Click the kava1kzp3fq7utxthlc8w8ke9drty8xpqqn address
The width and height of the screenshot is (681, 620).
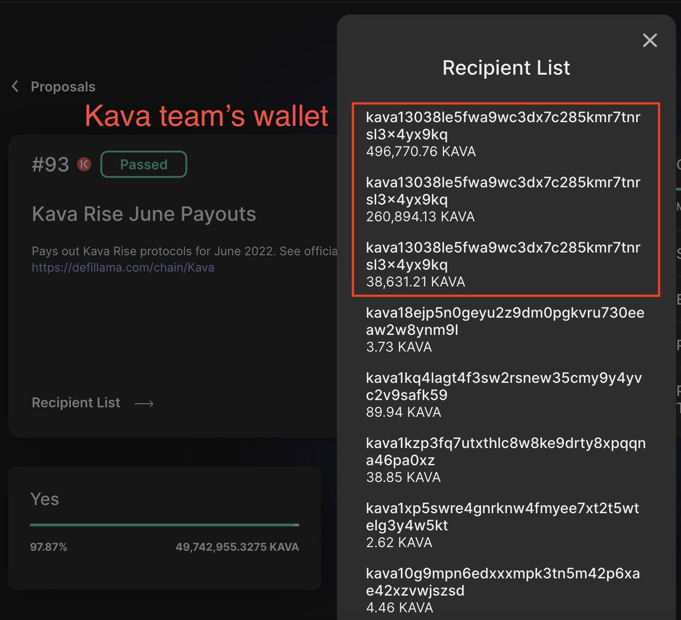[506, 451]
